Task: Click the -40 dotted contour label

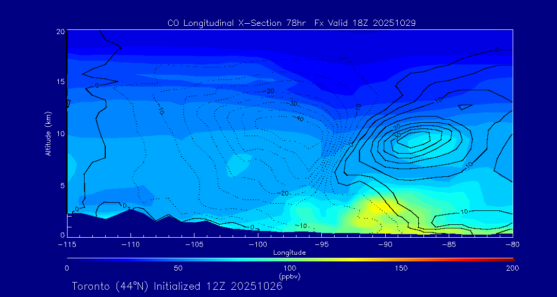Action: pos(299,119)
